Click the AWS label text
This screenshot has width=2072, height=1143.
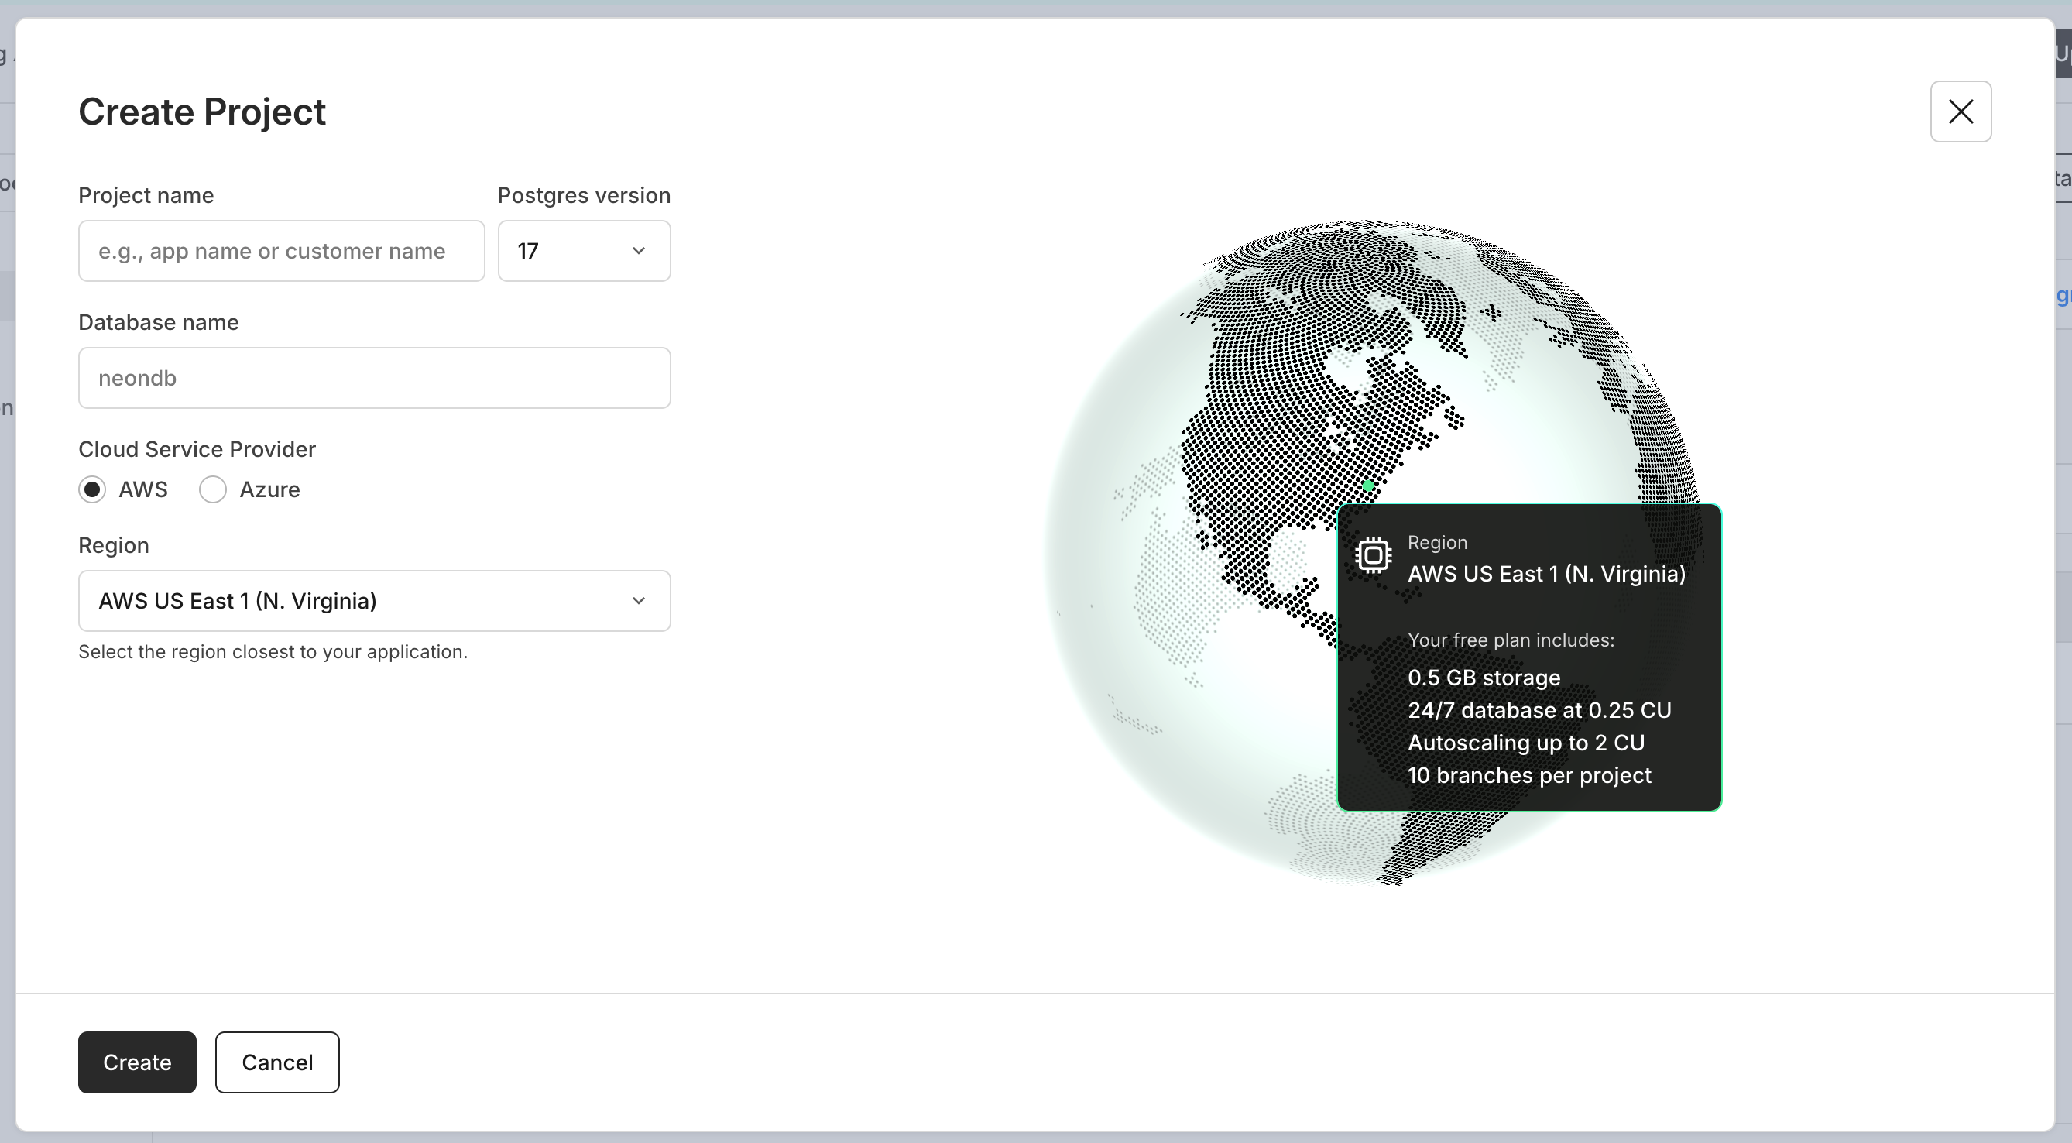tap(143, 490)
